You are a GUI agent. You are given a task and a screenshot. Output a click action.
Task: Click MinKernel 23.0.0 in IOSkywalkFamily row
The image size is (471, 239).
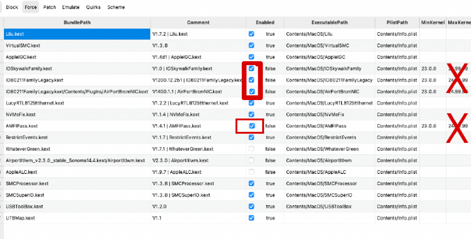tap(429, 69)
